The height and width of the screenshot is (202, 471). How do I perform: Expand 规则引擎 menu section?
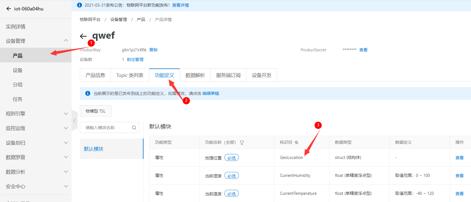click(66, 113)
